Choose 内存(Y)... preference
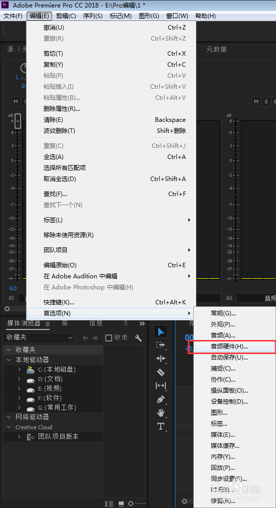276x508 pixels. coord(234,457)
